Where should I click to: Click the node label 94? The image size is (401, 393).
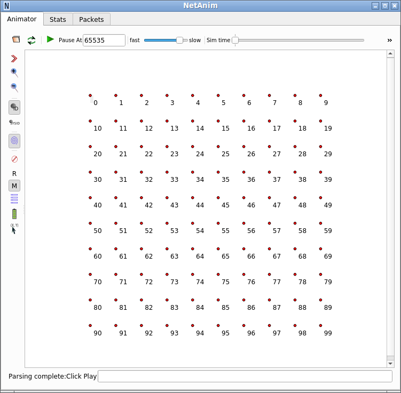tap(200, 333)
